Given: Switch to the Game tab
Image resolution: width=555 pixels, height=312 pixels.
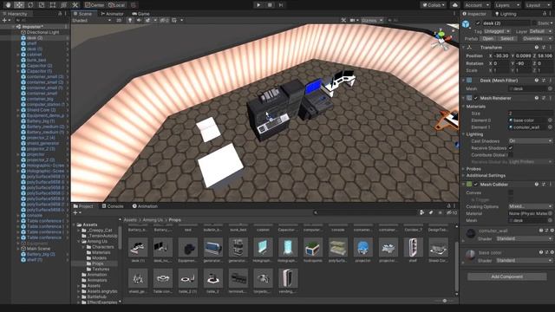Looking at the screenshot, I should (x=140, y=14).
